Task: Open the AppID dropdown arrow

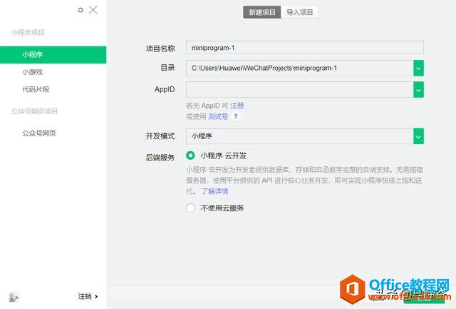Action: point(418,89)
